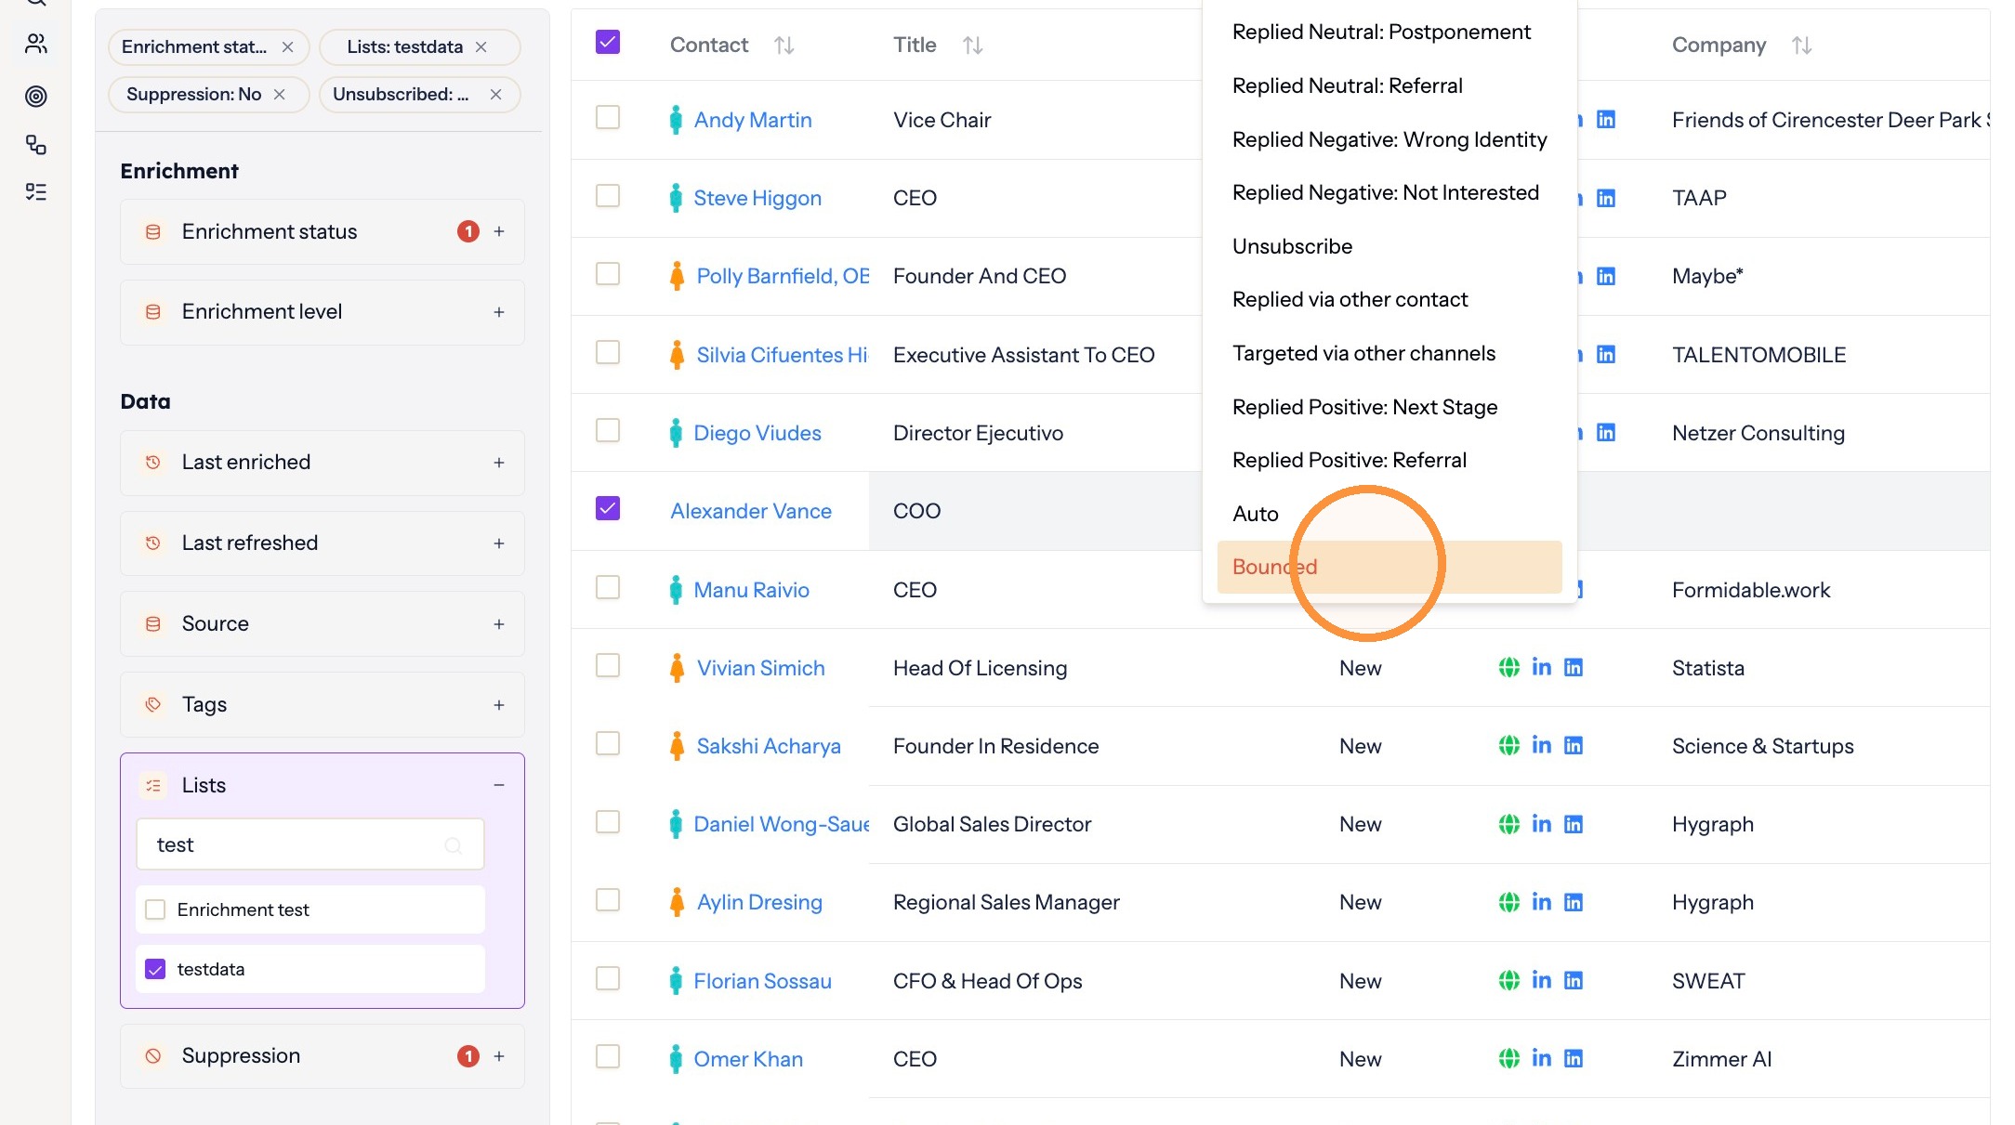The width and height of the screenshot is (2015, 1125).
Task: Open the contacts people icon in sidebar
Action: pyautogui.click(x=36, y=44)
